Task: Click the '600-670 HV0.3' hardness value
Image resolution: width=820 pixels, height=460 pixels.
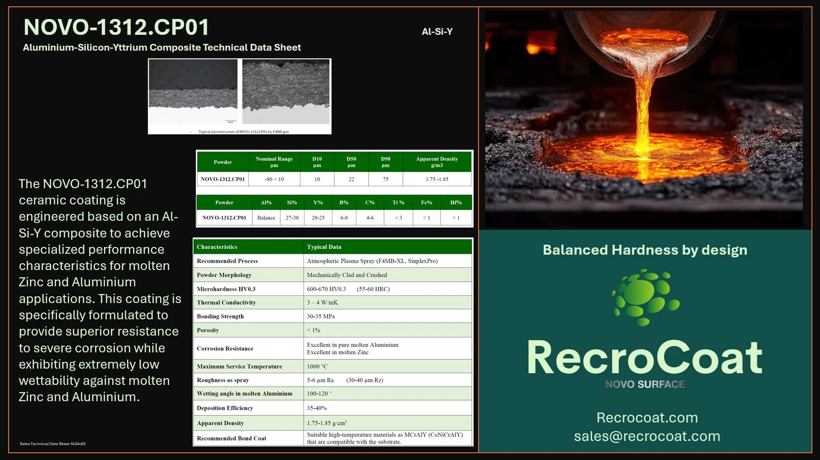Action: pyautogui.click(x=326, y=289)
